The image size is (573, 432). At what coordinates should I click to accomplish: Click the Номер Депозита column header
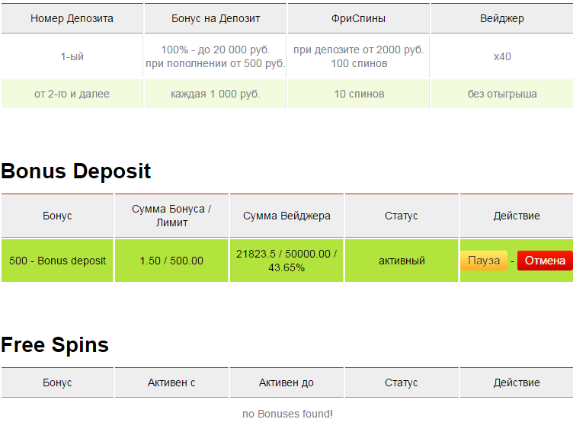point(72,18)
